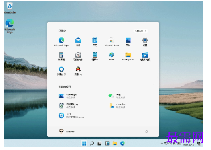
Task: Open Get Started welcome to Windows item
Action: (71, 115)
